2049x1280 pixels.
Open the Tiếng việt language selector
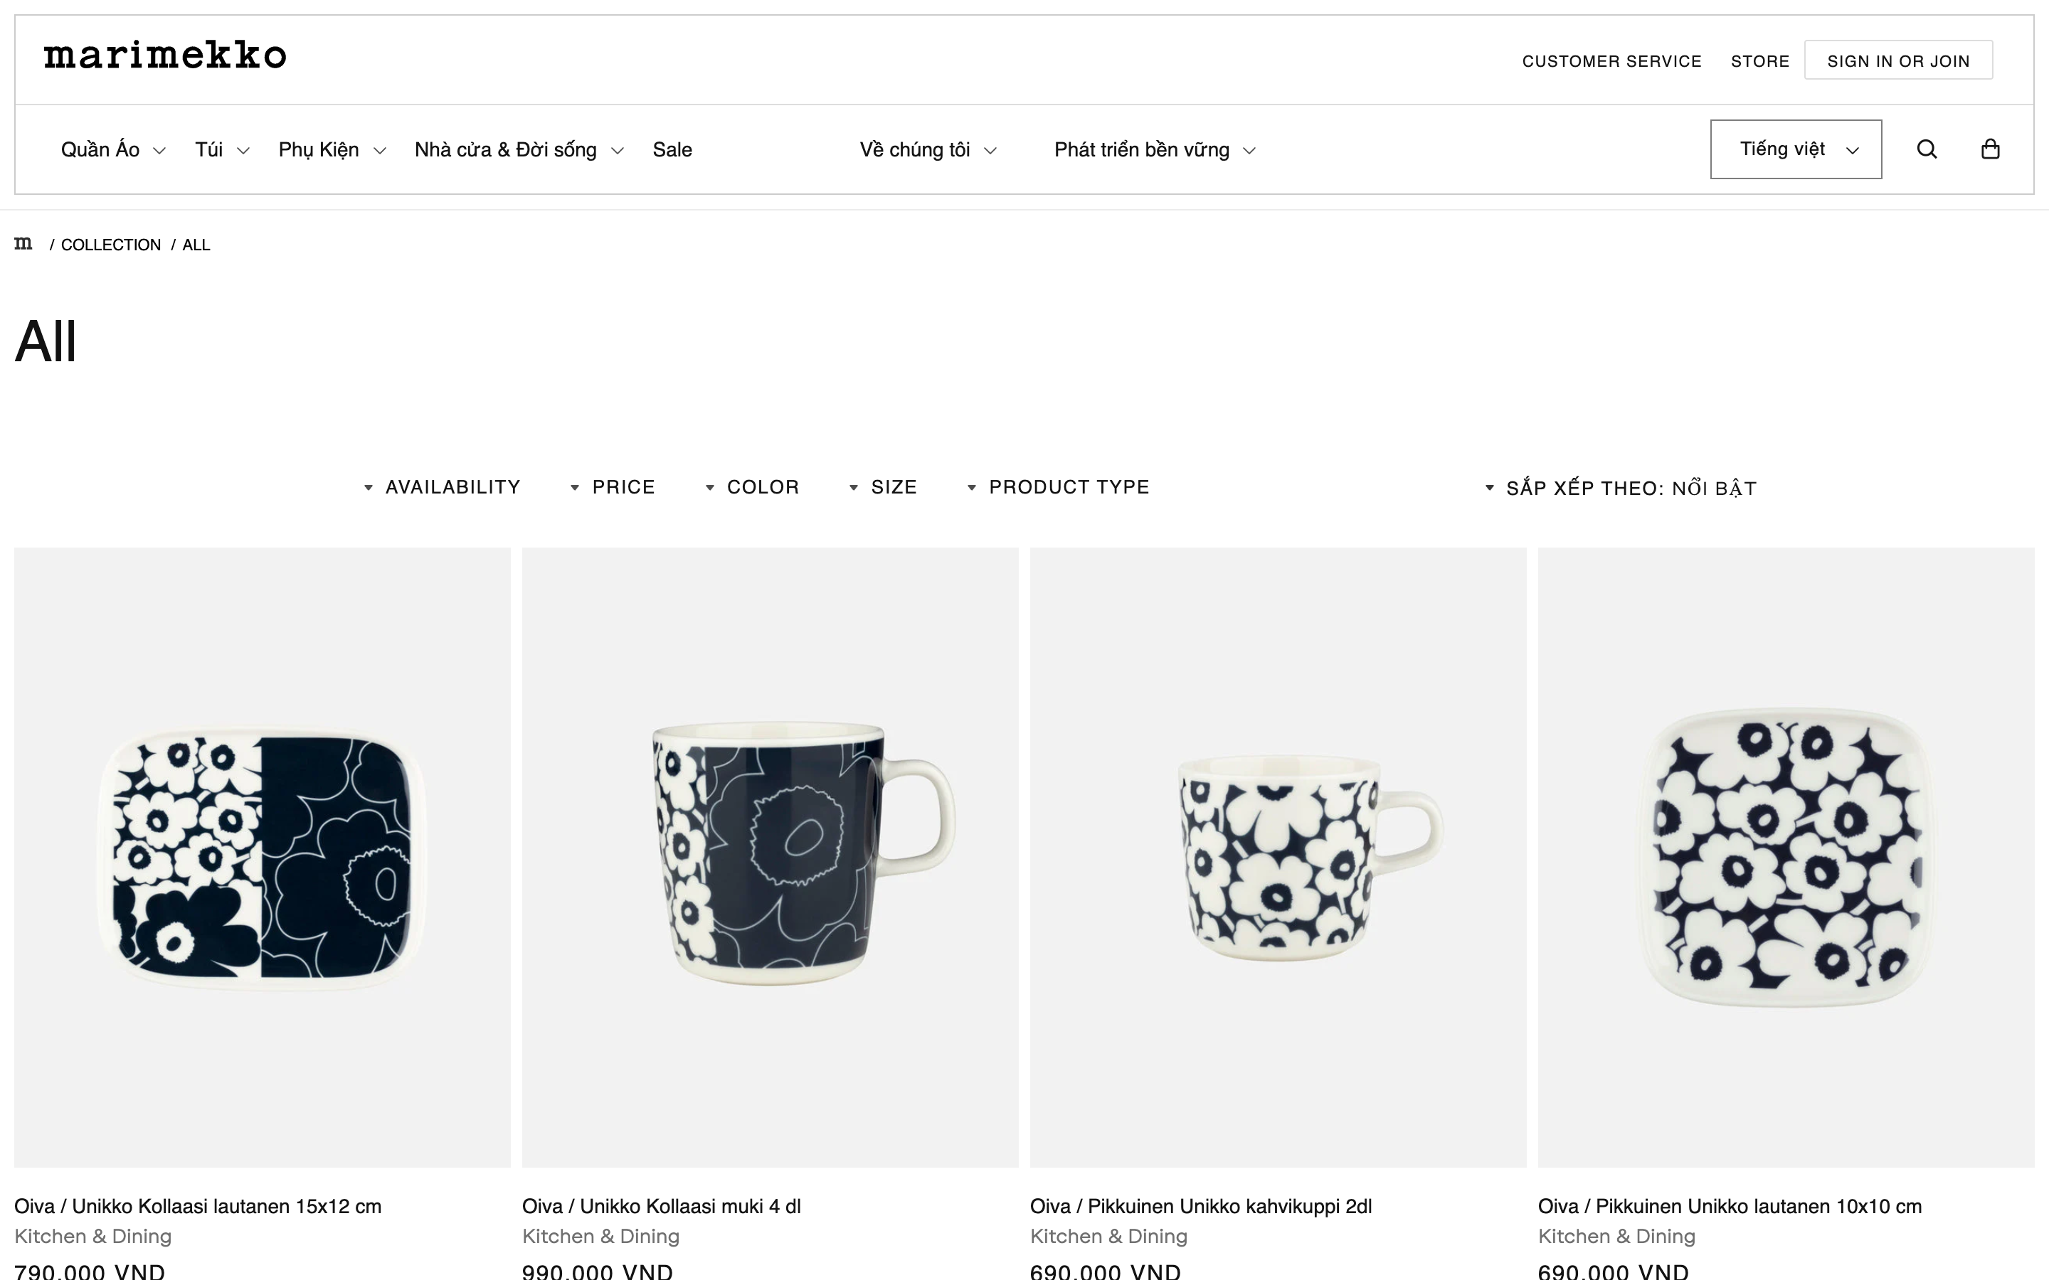pyautogui.click(x=1796, y=148)
